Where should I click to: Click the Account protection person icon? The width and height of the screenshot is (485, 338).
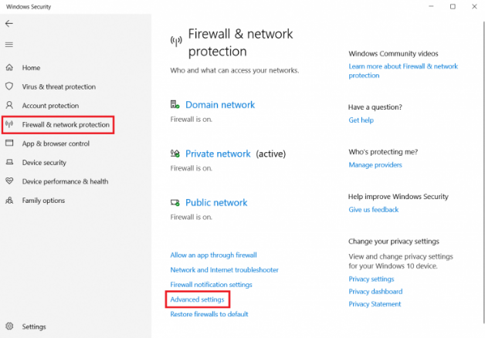tap(9, 105)
